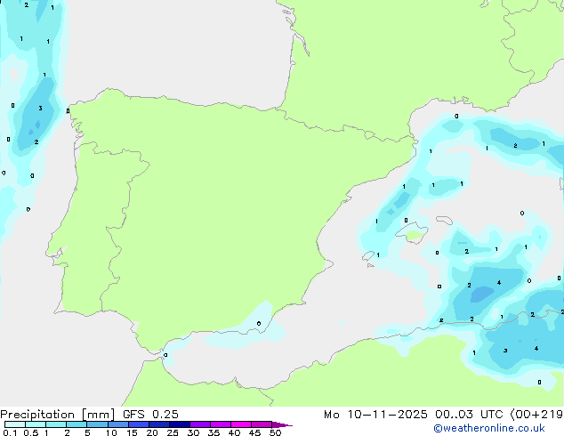Click the legend label '20'
This screenshot has height=436, width=564.
(152, 432)
